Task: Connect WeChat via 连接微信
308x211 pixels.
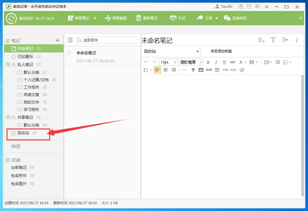Action: tap(235, 18)
